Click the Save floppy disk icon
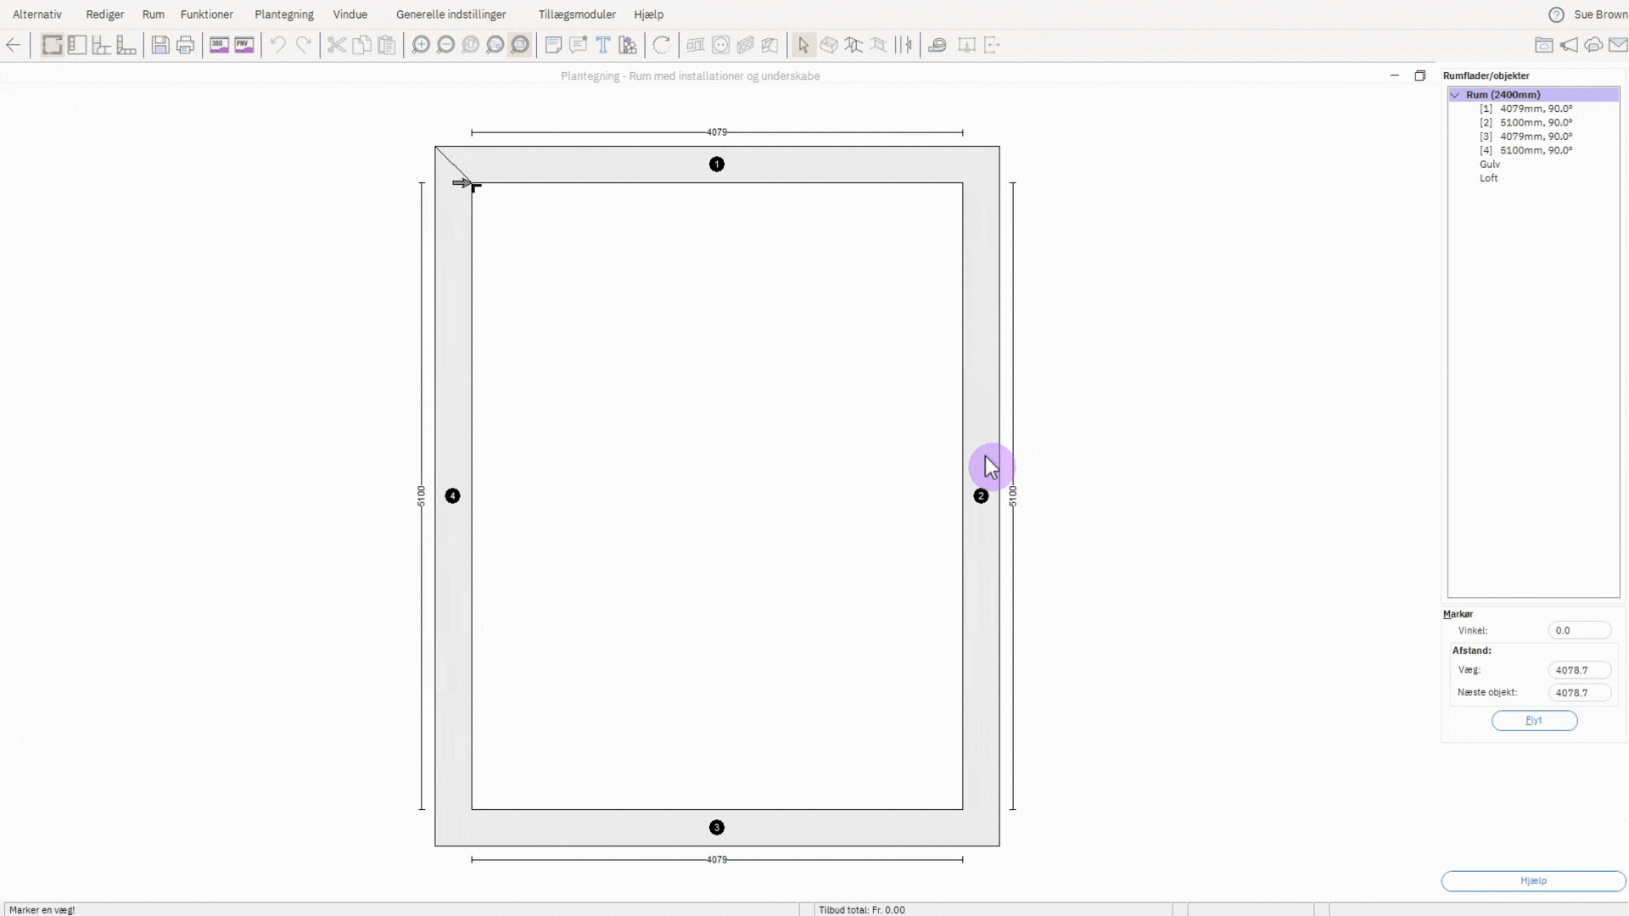 (x=160, y=45)
